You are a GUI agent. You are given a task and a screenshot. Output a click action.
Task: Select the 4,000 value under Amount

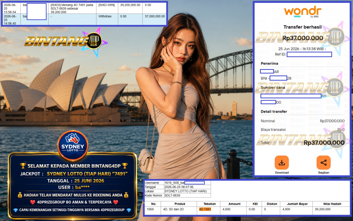coord(226,209)
